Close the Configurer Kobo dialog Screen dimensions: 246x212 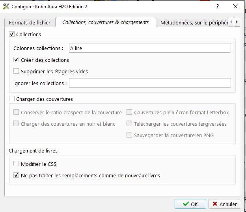point(235,6)
